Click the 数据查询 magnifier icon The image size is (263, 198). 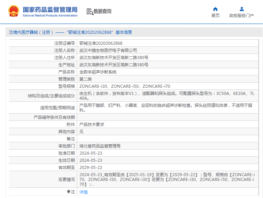(89, 12)
